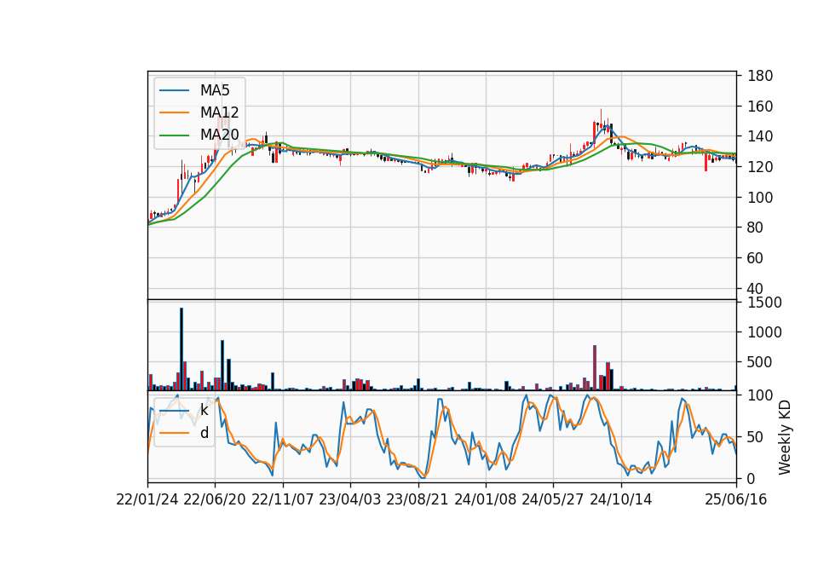Click the 23/08/21 date axis label

click(418, 499)
